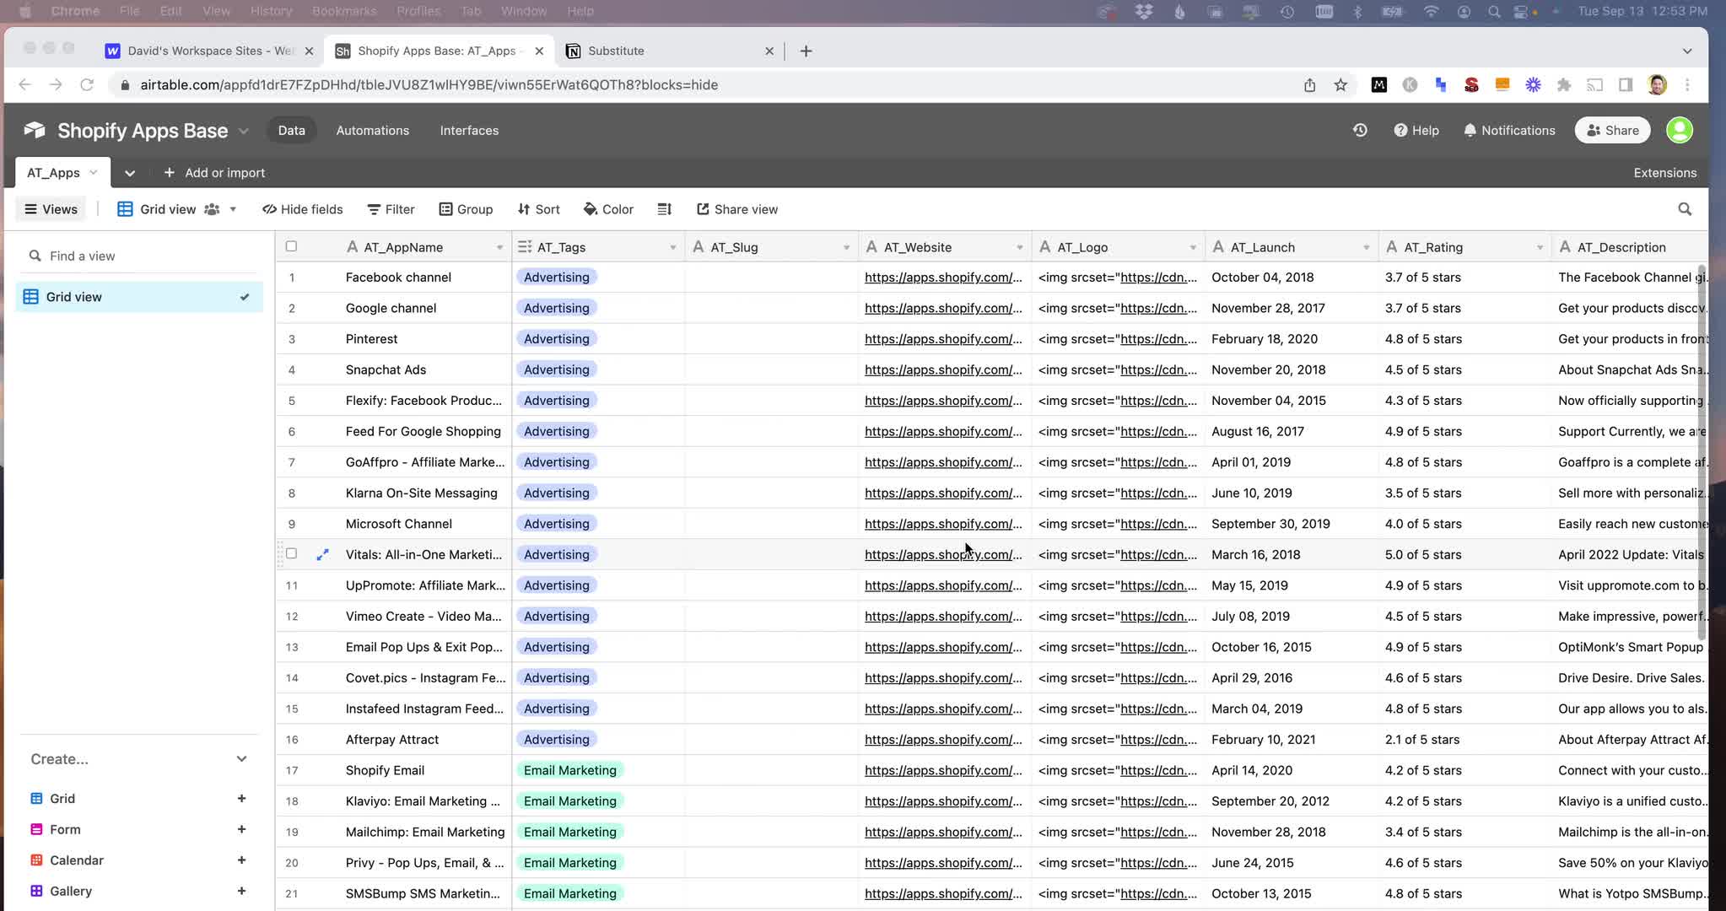Screen dimensions: 1726x911
Task: Switch to David's Workspace Sites browser tab
Action: (x=208, y=51)
